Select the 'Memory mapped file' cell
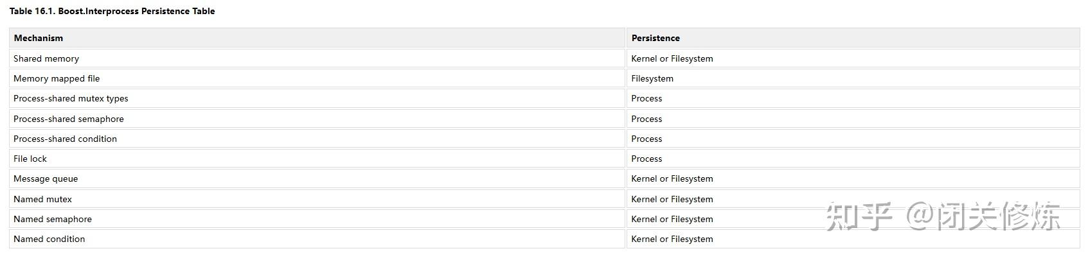The image size is (1088, 260). [x=57, y=78]
